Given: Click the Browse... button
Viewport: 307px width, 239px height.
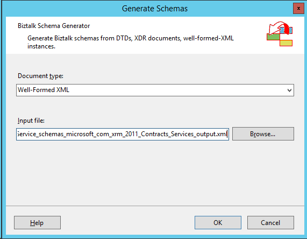Looking at the screenshot, I should click(x=263, y=134).
